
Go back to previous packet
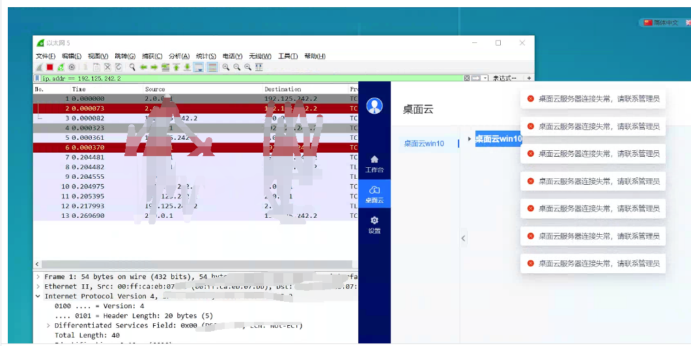coord(143,68)
